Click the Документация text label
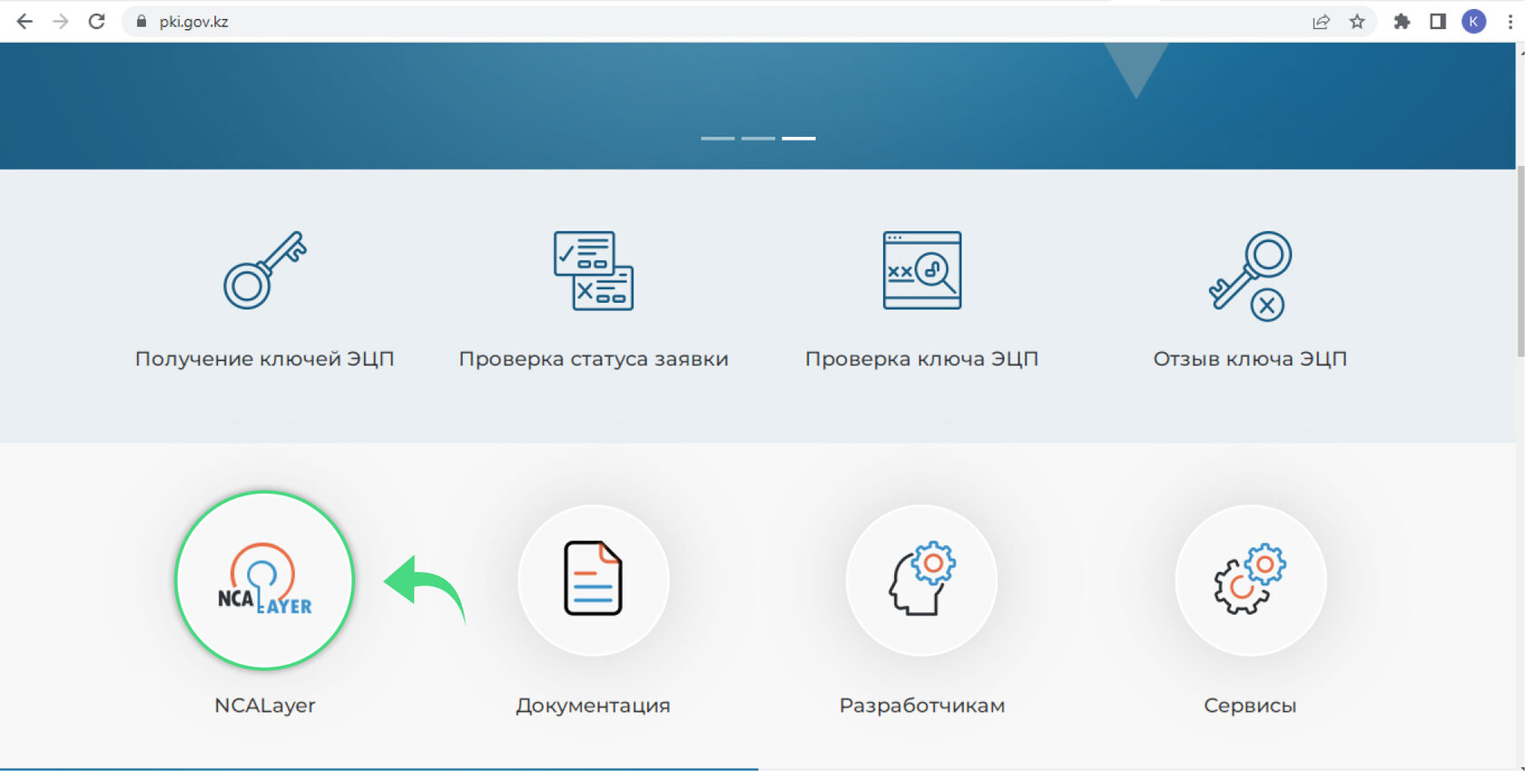This screenshot has width=1525, height=771. (594, 706)
